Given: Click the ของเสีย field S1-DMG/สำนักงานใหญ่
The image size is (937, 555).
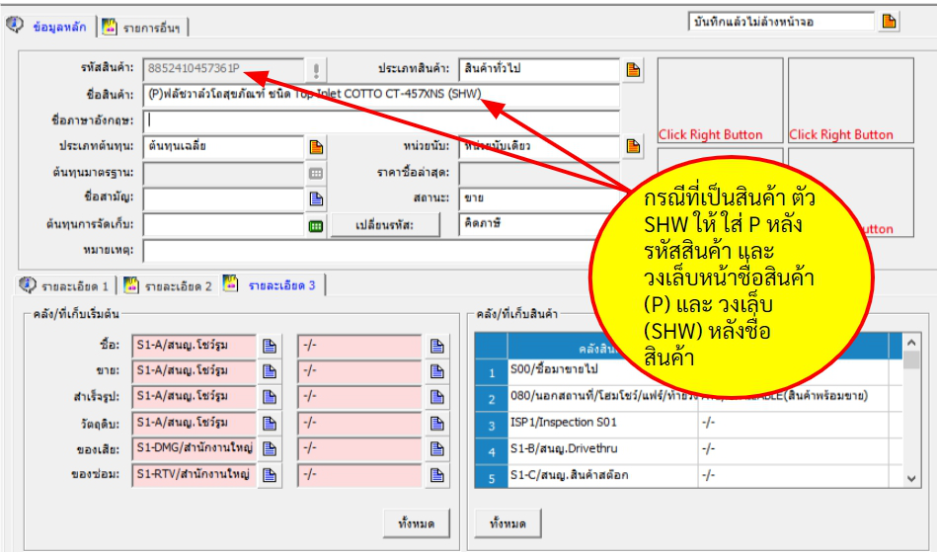Looking at the screenshot, I should pyautogui.click(x=195, y=448).
